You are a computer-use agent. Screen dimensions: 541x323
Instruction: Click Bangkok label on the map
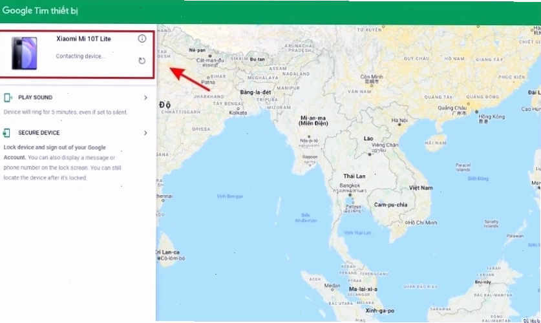point(350,185)
